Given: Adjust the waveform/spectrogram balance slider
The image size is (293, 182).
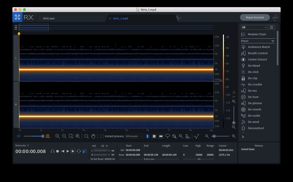Looking at the screenshot, I should [43, 136].
